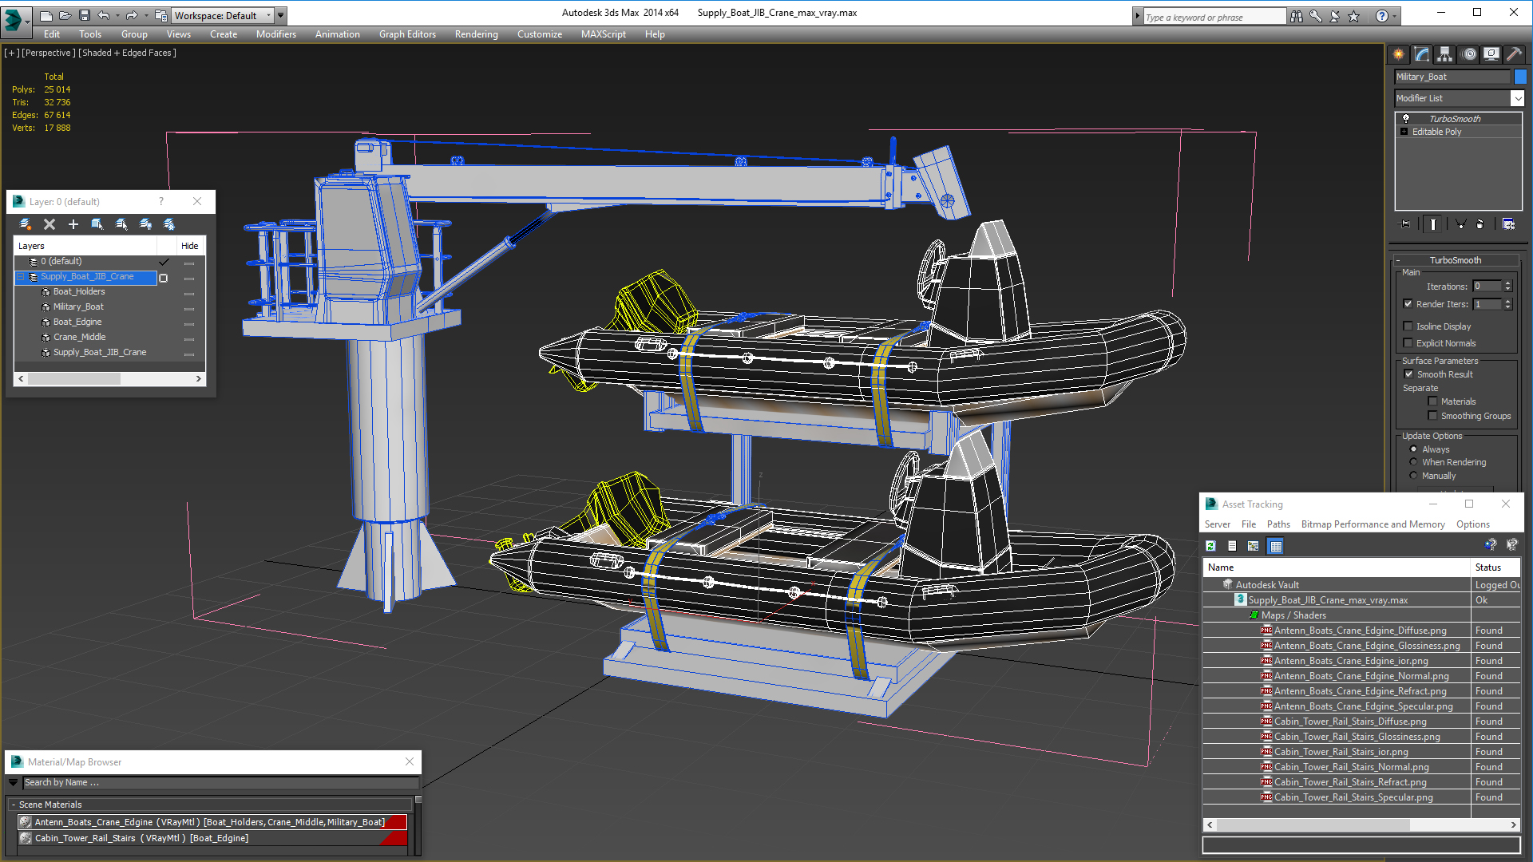
Task: Enable Separate by Materials checkbox
Action: pyautogui.click(x=1432, y=401)
